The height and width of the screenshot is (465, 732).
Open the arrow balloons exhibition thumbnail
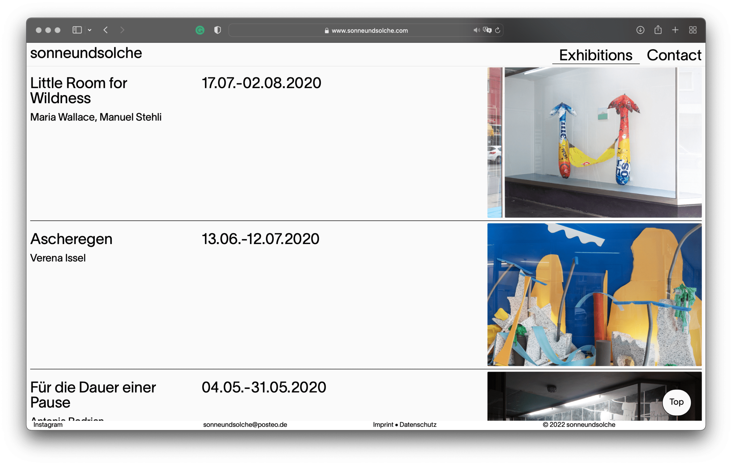click(594, 142)
